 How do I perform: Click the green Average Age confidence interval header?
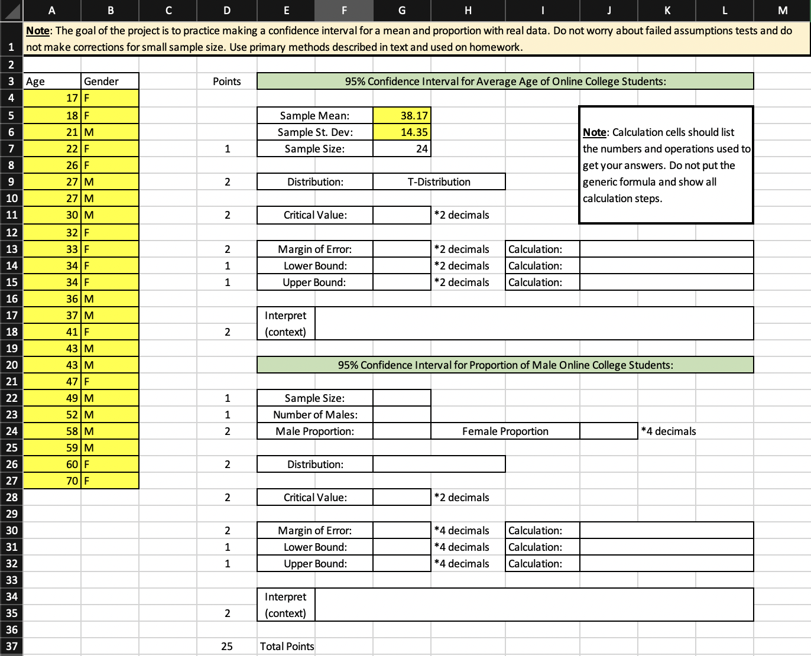[505, 81]
